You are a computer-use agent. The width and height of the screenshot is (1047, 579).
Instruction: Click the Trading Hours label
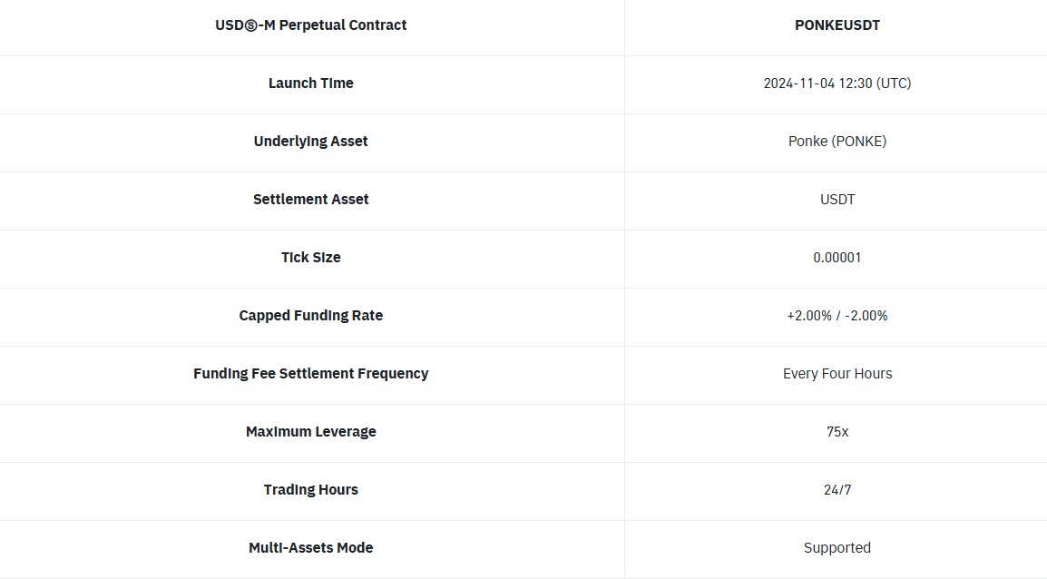pyautogui.click(x=311, y=490)
